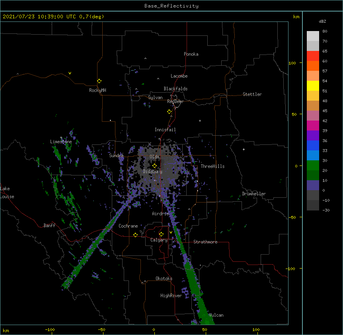
Task: Click the ThreeHills label
Action: pos(212,166)
